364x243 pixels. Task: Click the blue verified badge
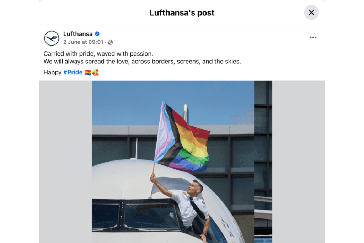[97, 34]
